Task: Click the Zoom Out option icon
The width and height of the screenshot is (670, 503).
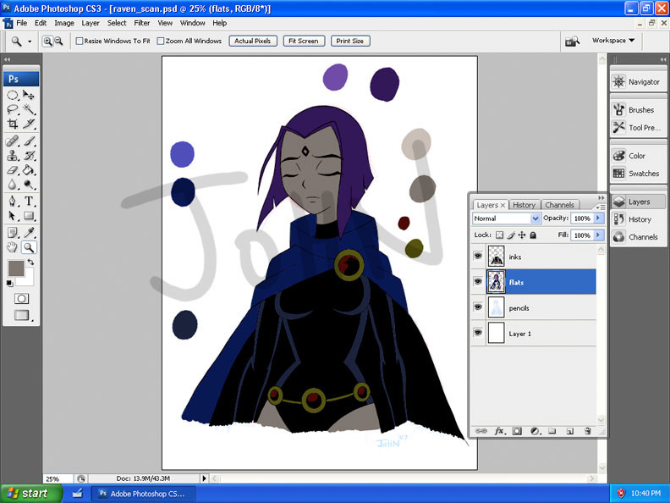Action: [58, 41]
